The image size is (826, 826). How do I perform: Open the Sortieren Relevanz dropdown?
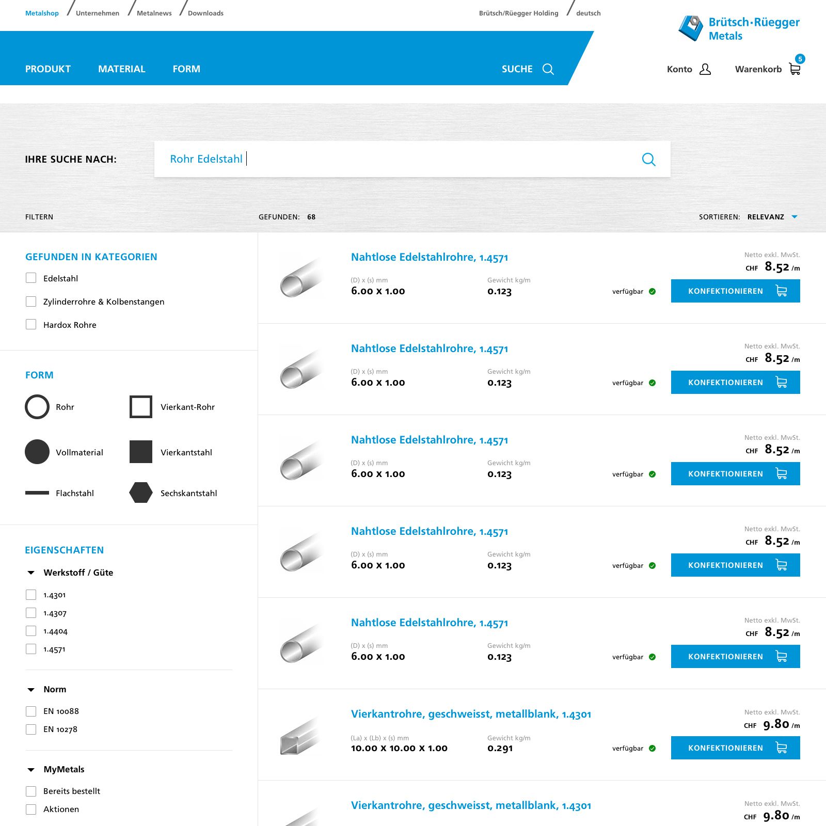tap(772, 217)
